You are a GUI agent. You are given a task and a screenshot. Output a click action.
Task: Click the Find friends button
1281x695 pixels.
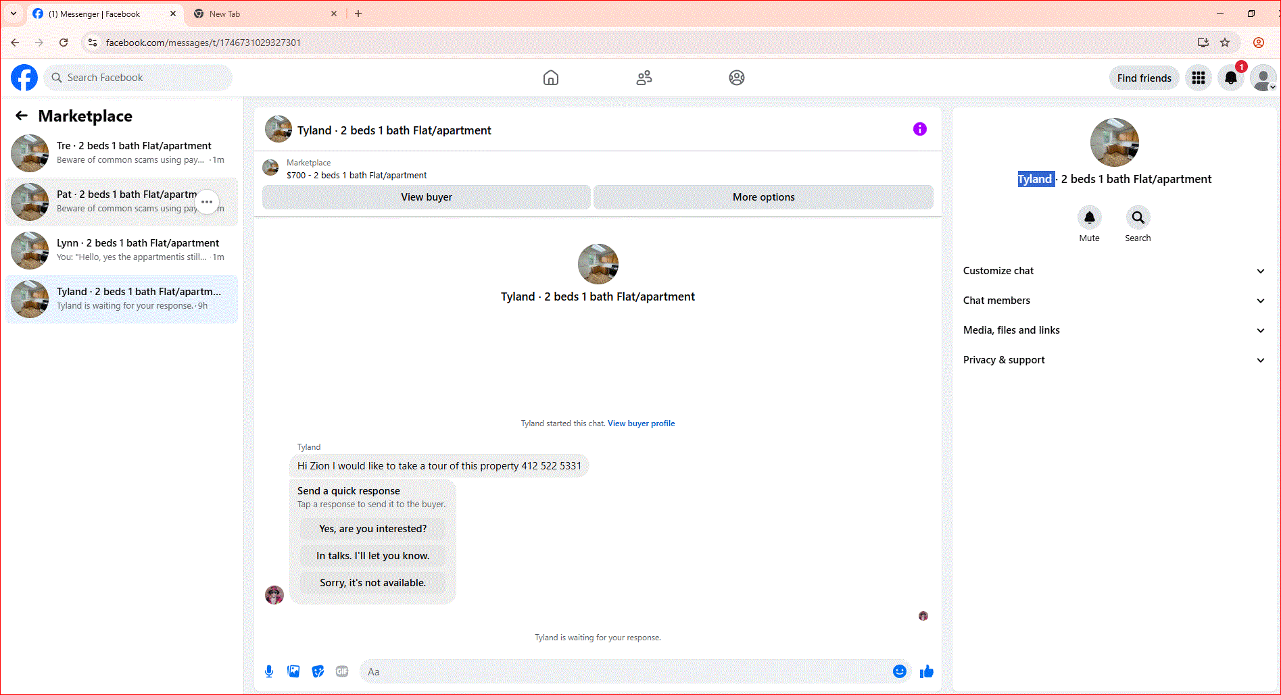1144,78
